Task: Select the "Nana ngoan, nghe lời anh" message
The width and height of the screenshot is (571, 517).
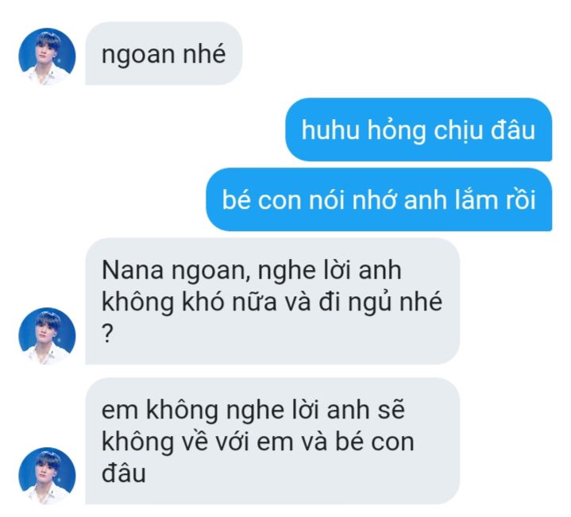Action: pos(272,301)
